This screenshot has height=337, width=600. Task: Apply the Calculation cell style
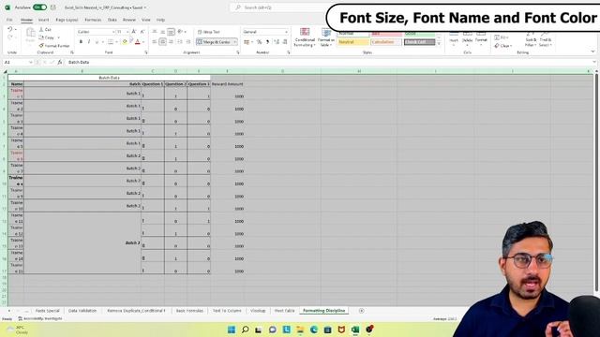pyautogui.click(x=386, y=42)
